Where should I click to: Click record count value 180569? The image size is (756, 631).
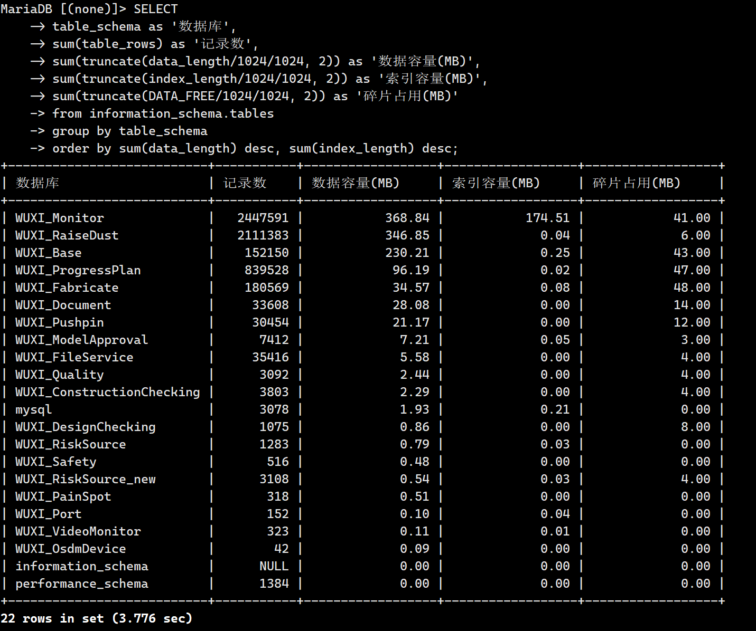(x=267, y=288)
